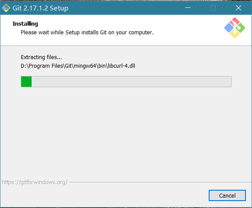Screen dimensions: 252x208
Task: Click the green diamond of the Git logo
Action: pyautogui.click(x=241, y=28)
